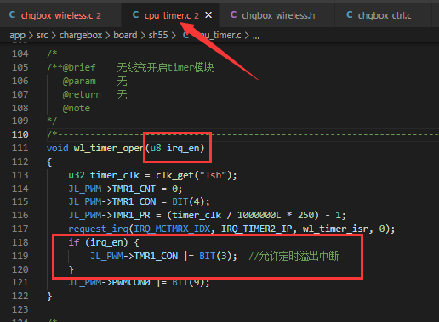Click the purple C icon on chgbox_wireless.h tab

pyautogui.click(x=233, y=14)
